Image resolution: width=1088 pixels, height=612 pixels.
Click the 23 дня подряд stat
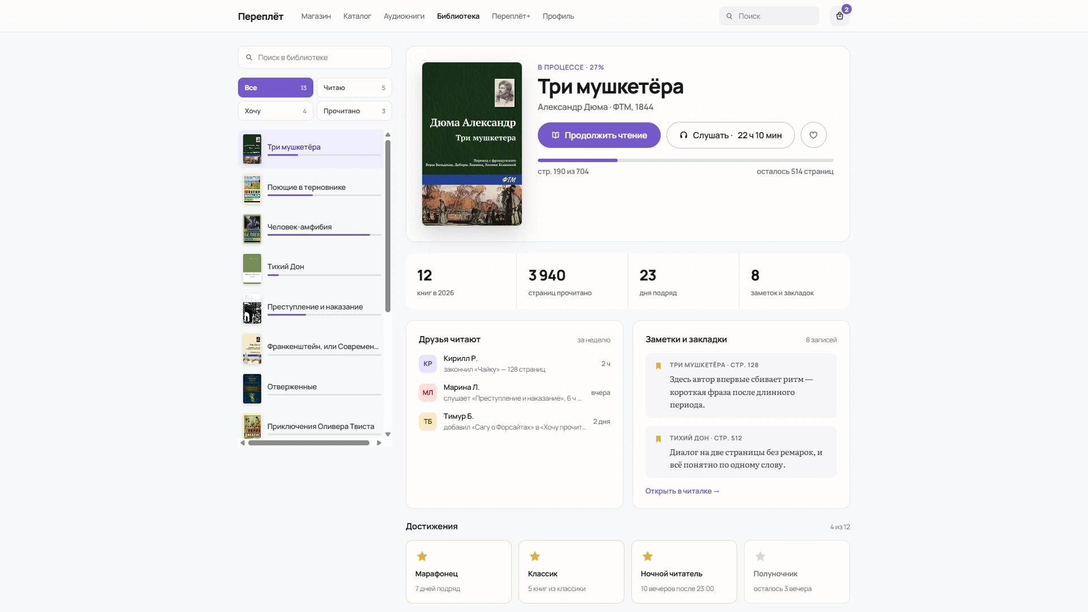683,282
